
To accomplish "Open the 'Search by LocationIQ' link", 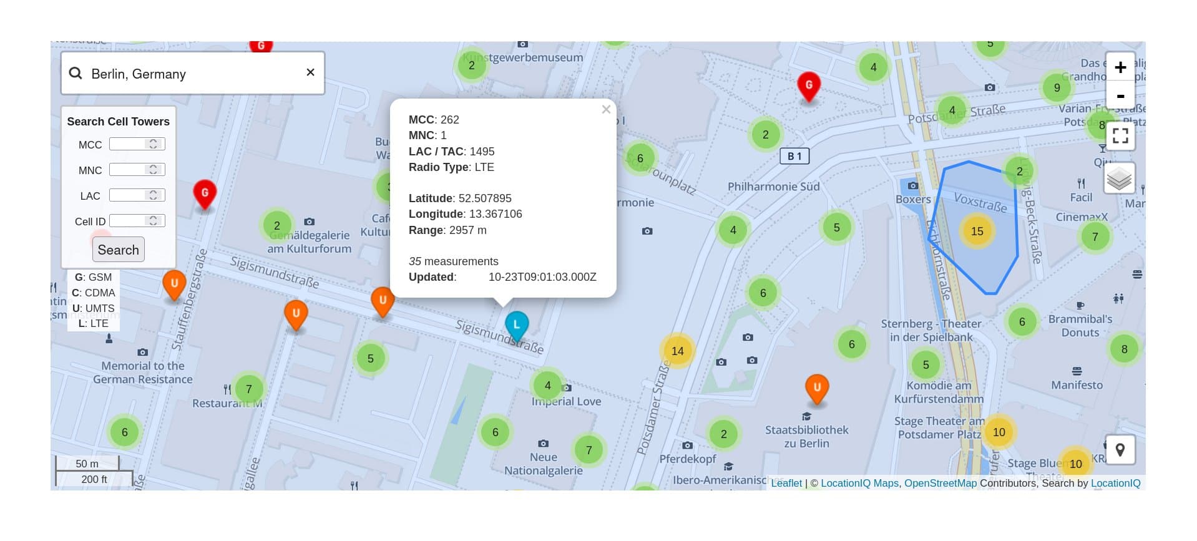I will (x=1116, y=483).
